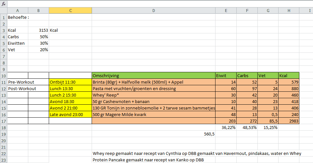
Task: Select the column D header
Action: (153, 11)
